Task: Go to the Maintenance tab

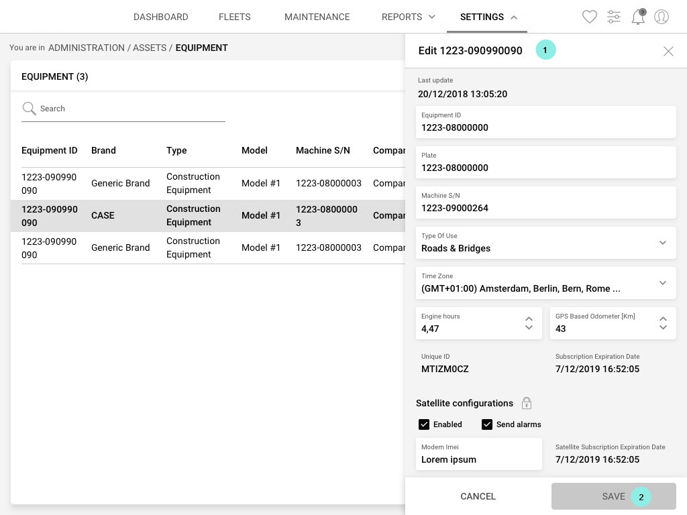Action: coord(317,17)
